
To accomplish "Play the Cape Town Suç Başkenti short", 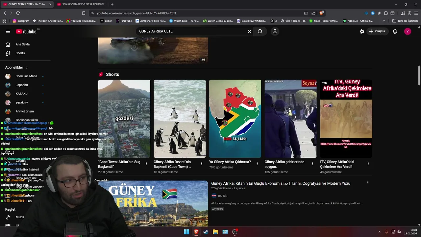I will pyautogui.click(x=124, y=118).
